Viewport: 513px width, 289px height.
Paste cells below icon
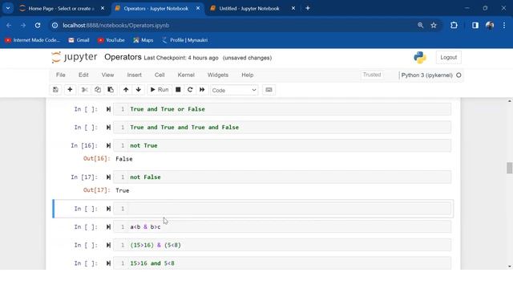pos(111,90)
